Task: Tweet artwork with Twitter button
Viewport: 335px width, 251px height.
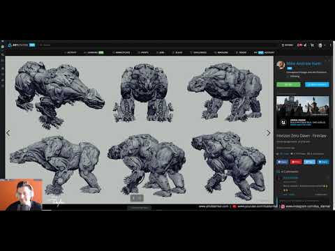Action: click(x=310, y=162)
